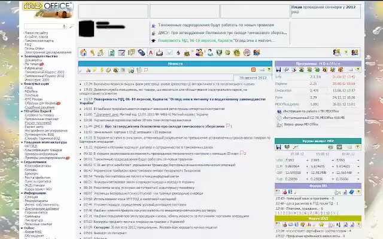Viewport: 383px width, 239px height.
Task: Click the yellow key icon in toolbar
Action: coord(92,53)
